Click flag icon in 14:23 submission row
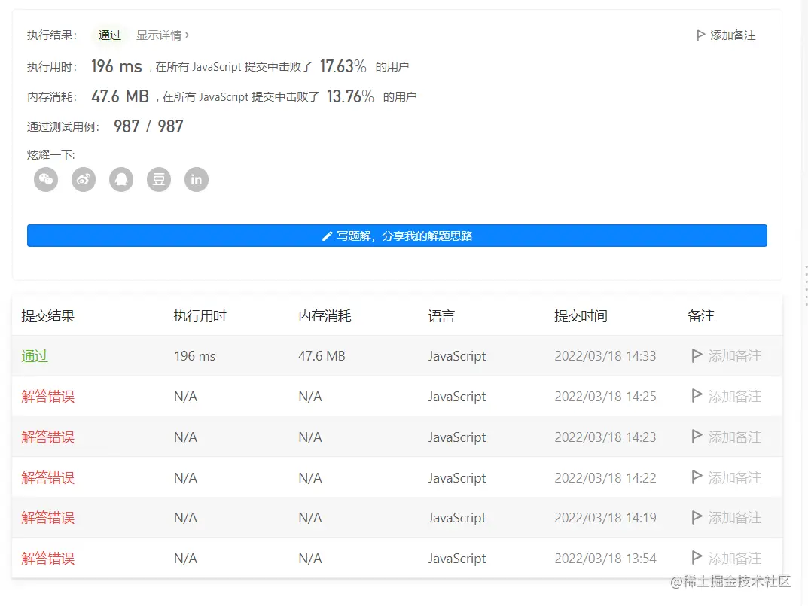The width and height of the screenshot is (808, 606). click(697, 437)
